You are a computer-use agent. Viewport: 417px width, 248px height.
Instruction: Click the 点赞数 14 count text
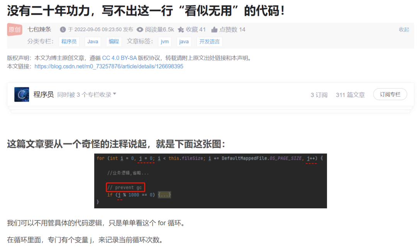pos(232,29)
